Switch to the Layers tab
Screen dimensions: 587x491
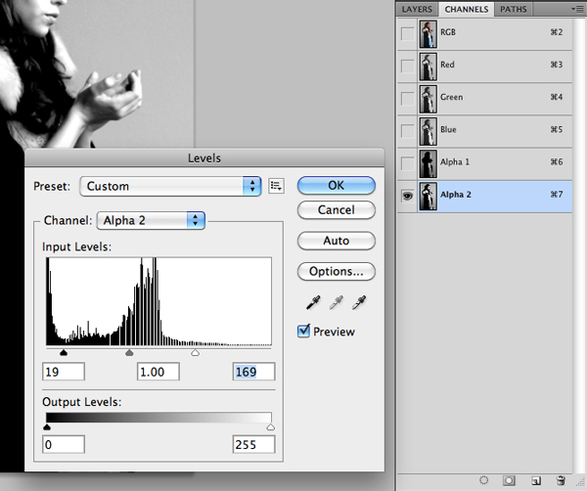(x=418, y=9)
